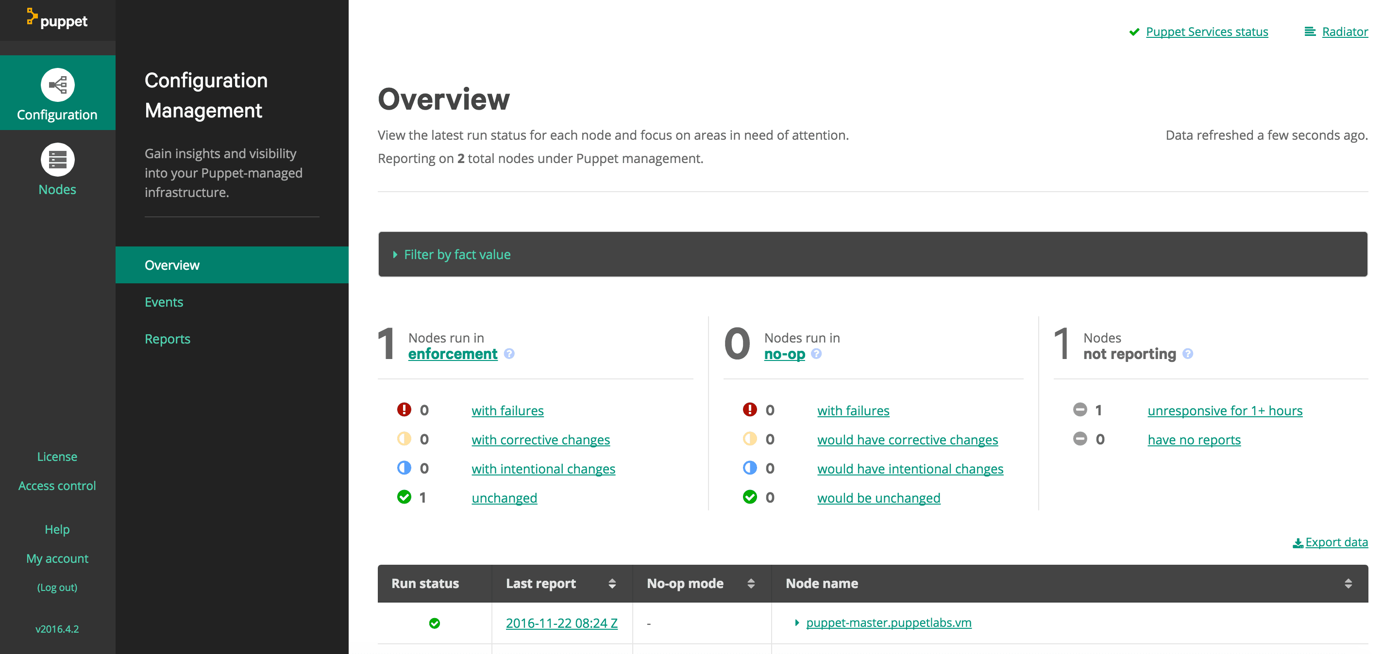
Task: Open the Reports page
Action: [168, 339]
